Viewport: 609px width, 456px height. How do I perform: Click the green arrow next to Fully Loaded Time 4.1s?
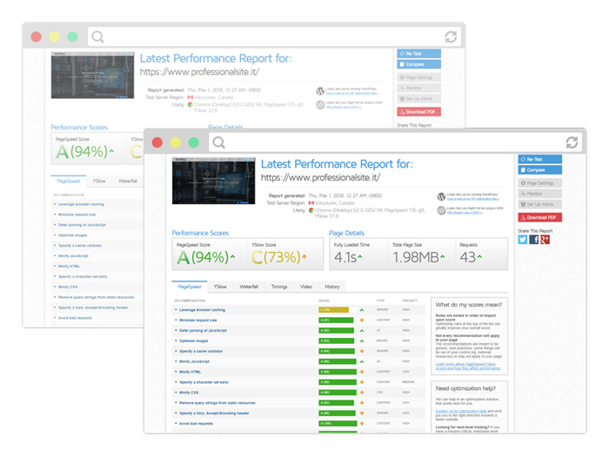pos(359,256)
